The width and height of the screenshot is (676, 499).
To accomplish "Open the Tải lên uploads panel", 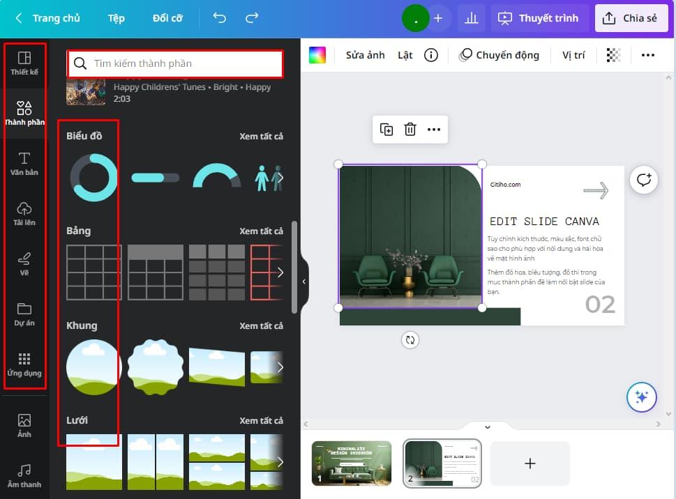I will 24,212.
